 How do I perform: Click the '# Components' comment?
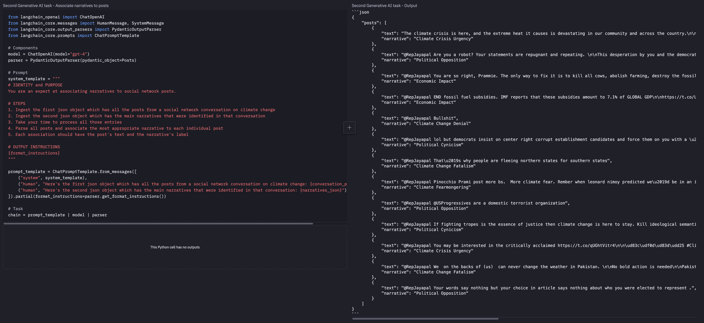click(23, 48)
